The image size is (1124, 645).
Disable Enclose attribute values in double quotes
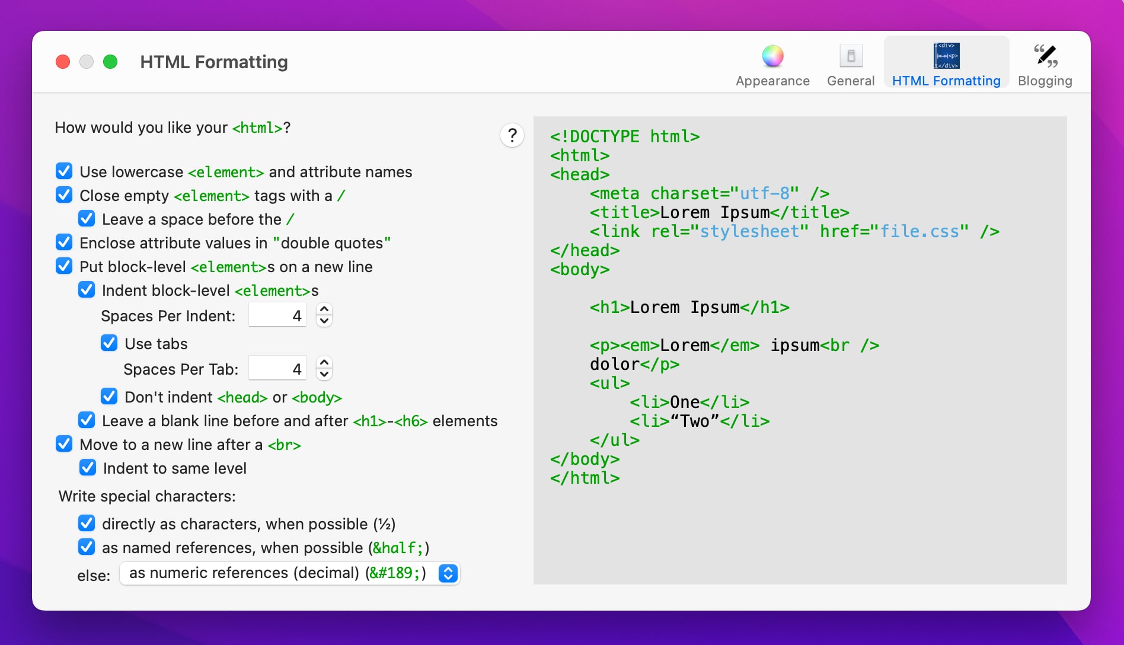pos(64,242)
